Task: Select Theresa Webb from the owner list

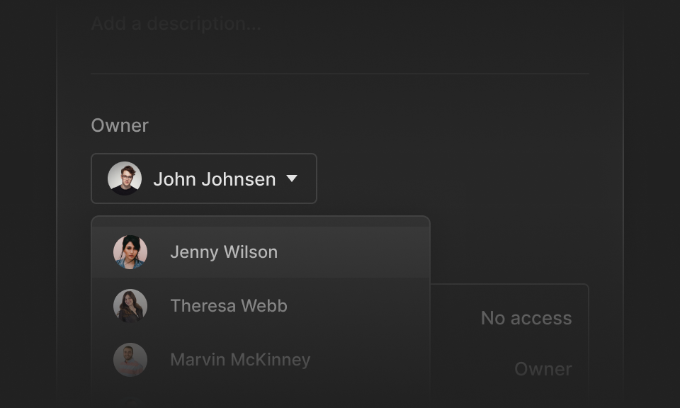Action: [261, 306]
